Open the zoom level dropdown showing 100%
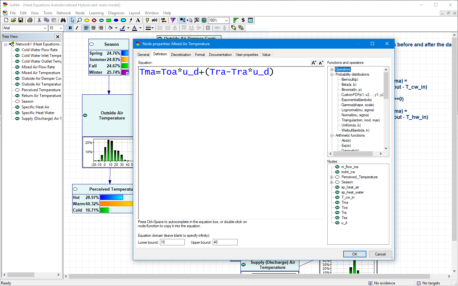This screenshot has height=286, width=458. [227, 20]
